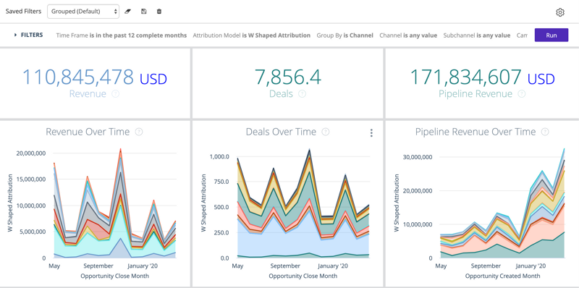
Task: Click the delete saved filter trash icon
Action: [159, 12]
